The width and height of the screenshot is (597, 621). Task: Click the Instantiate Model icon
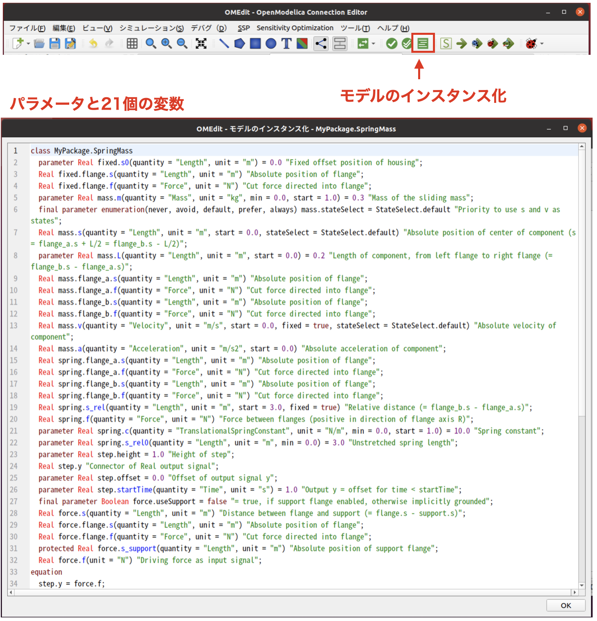click(x=423, y=43)
